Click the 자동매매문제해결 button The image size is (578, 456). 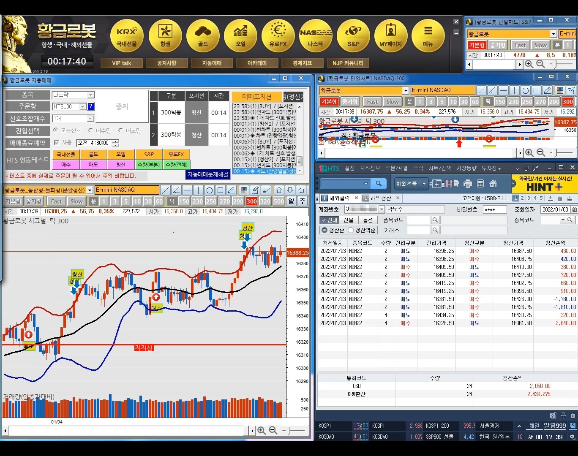(208, 174)
